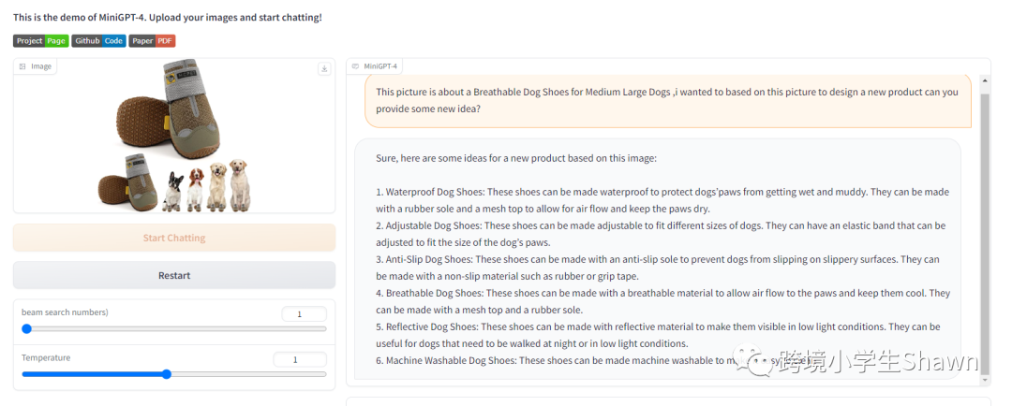Click the MiniGPT-4 chatbot label icon
Viewport: 1012px width, 406px height.
(x=356, y=66)
